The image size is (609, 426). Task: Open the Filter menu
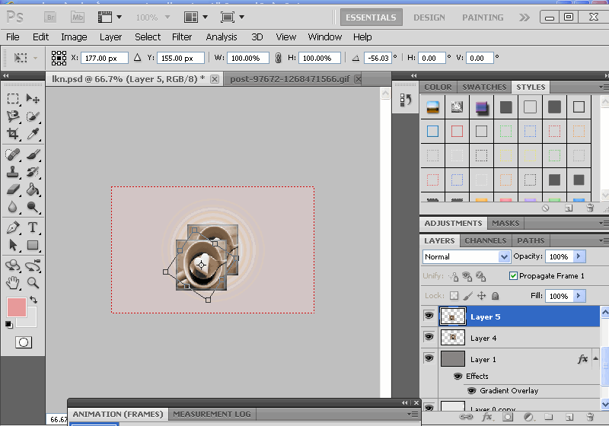tap(182, 37)
